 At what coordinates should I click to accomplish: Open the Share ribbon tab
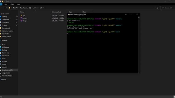tap(12, 4)
